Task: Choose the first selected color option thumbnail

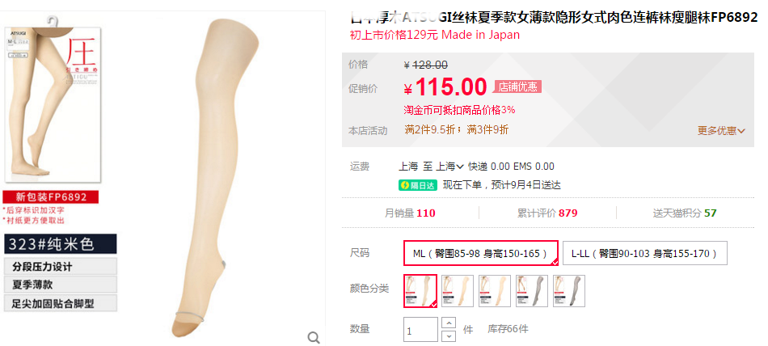Action: (x=420, y=291)
